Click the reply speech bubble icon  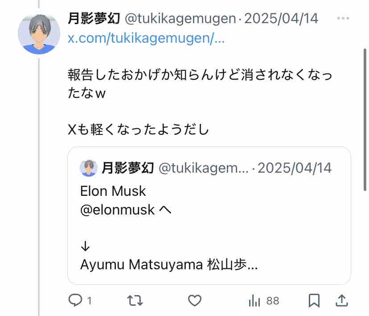(x=75, y=301)
